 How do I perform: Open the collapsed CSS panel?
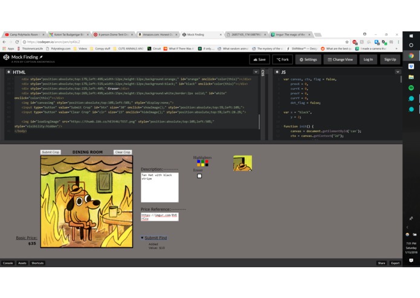(x=263, y=73)
